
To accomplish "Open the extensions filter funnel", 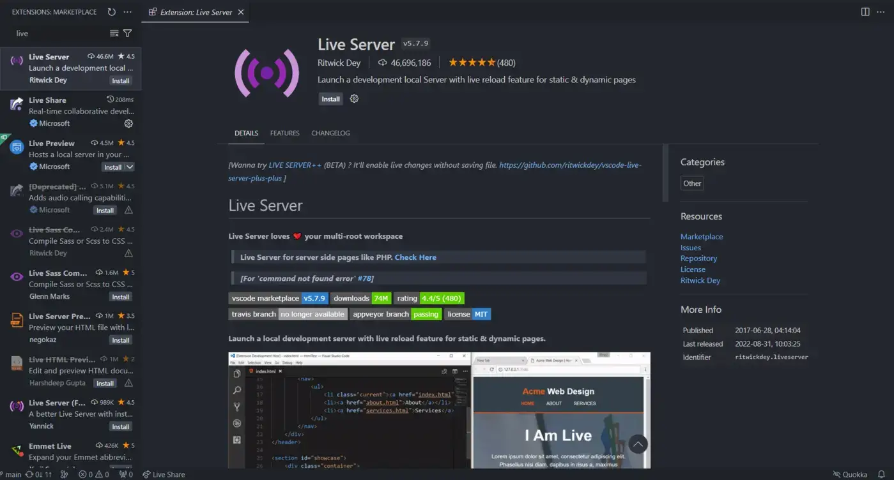I will 128,33.
